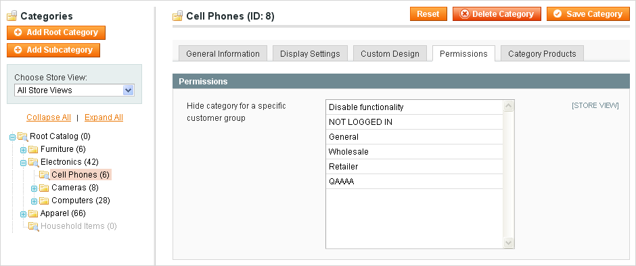Click the Root Catalog folder icon
This screenshot has width=636, height=266.
(x=22, y=136)
